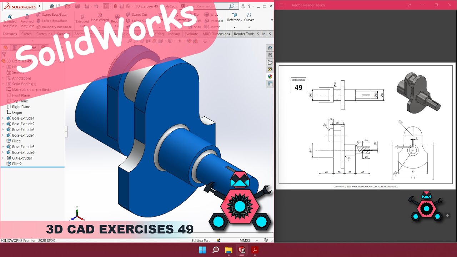This screenshot has height=257, width=457.
Task: Click the feature tree filter funnel
Action: pos(4,55)
